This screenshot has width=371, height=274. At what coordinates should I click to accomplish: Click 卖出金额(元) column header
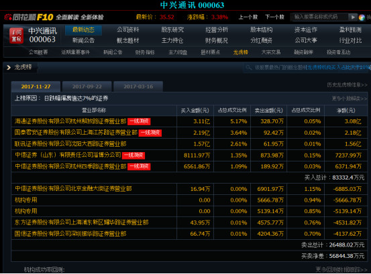click(x=268, y=111)
